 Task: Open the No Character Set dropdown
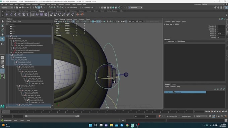coord(172,116)
